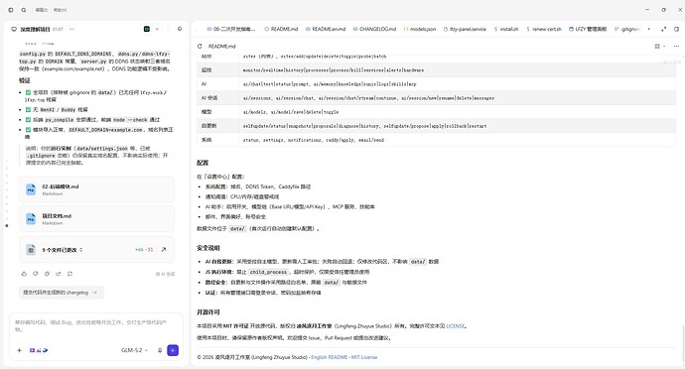This screenshot has width=685, height=369.
Task: Click the bell notification icon in chat input
Action: pos(160,350)
